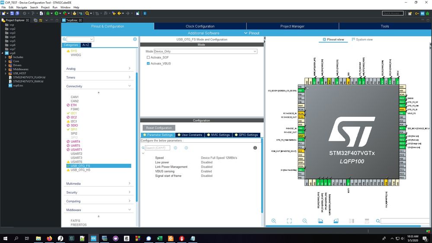Image resolution: width=432 pixels, height=243 pixels.
Task: Open the Mode dropdown set to Device_Only
Action: click(205, 51)
